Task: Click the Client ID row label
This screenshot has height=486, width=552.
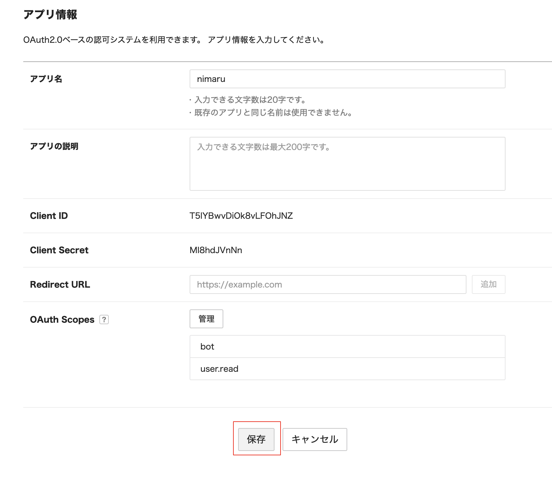Action: pos(49,216)
